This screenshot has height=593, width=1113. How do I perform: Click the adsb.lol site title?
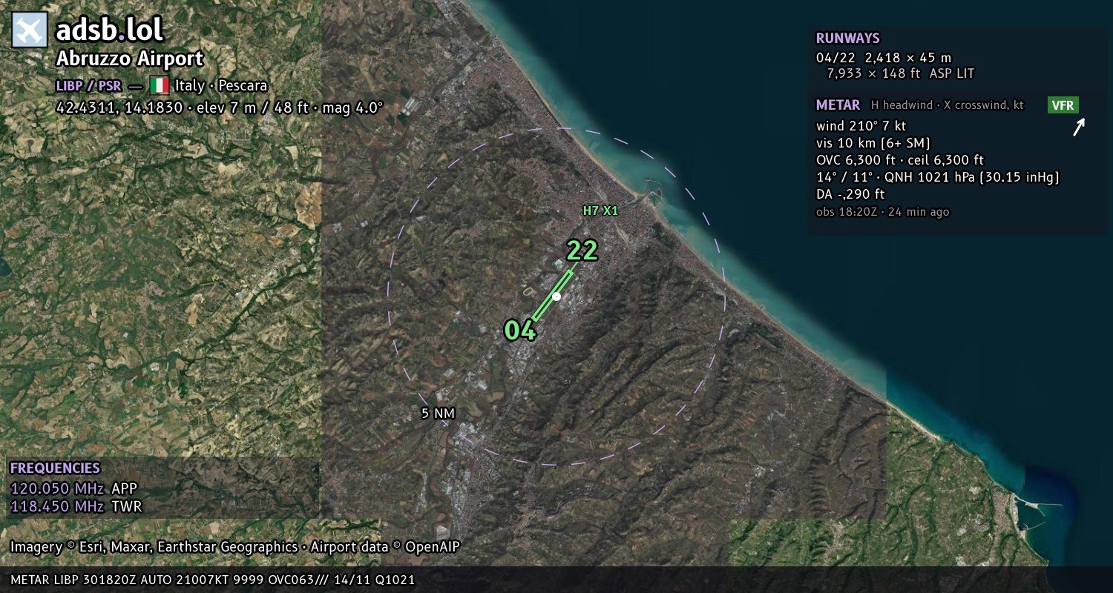[109, 30]
